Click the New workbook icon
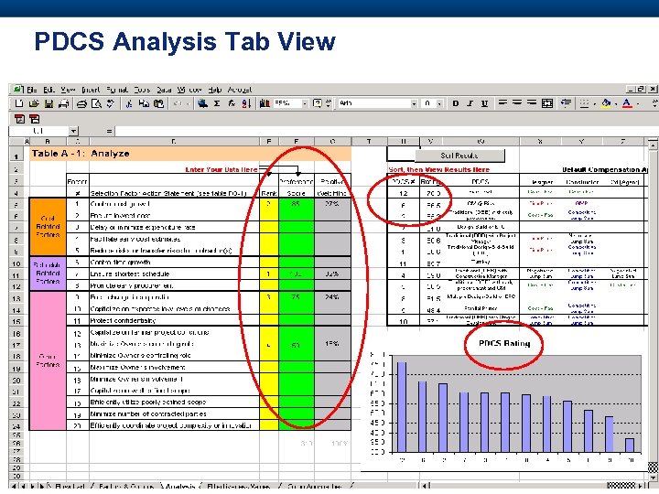The width and height of the screenshot is (659, 494). pos(19,103)
